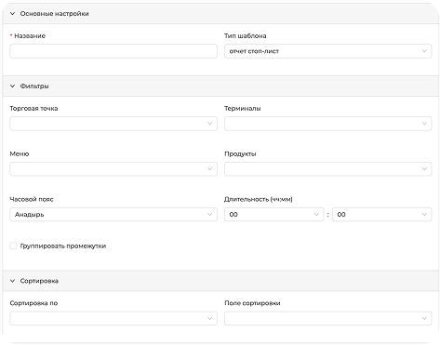Collapse the Сортировка section chevron
Screen dimensions: 440x345
coord(12,281)
